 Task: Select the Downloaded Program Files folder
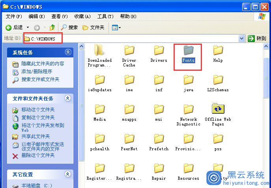pos(99,56)
